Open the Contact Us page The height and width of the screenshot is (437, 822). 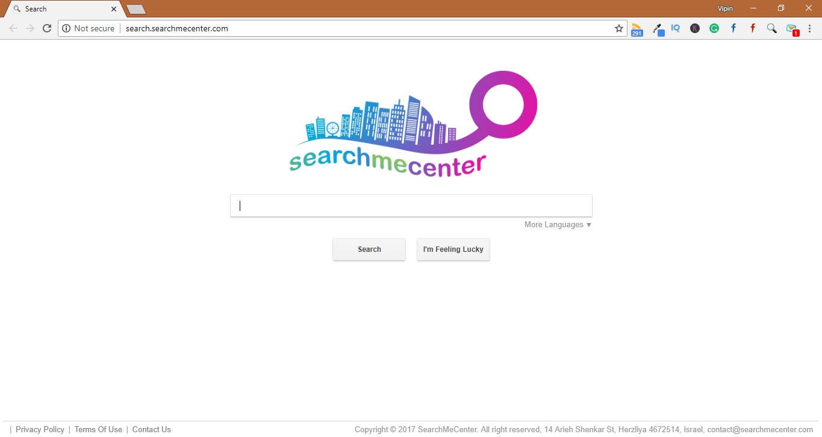(151, 429)
